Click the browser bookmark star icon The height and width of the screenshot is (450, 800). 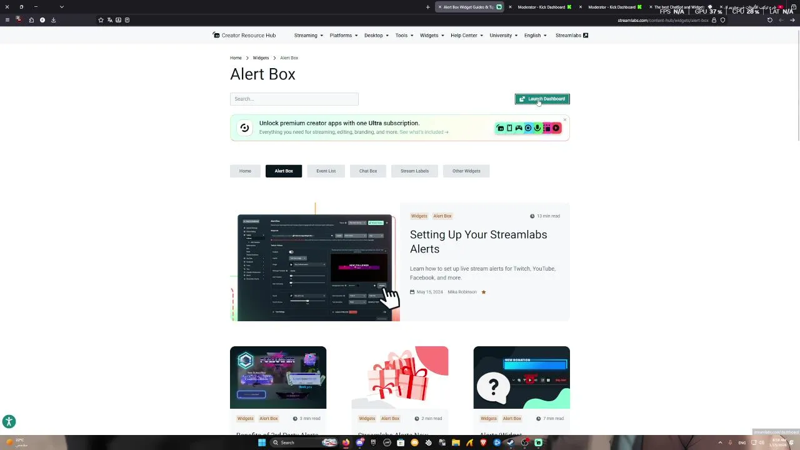(x=101, y=20)
